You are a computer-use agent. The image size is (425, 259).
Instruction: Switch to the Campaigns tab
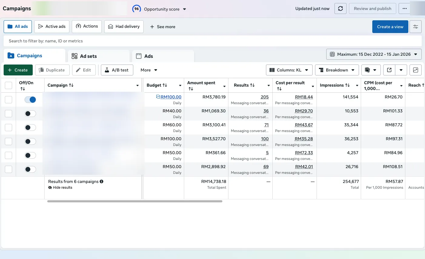[x=35, y=56]
